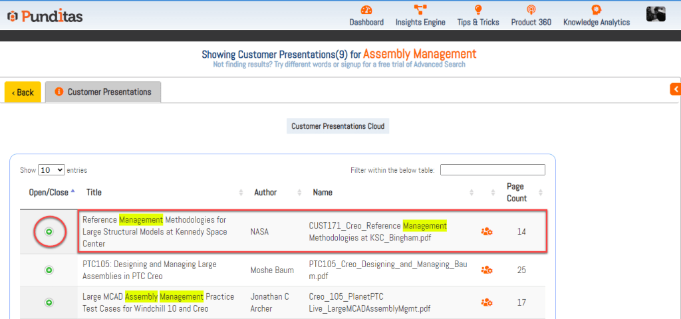Viewport: 681px width, 319px height.
Task: Click the Tips & Tricks lightbulb icon
Action: click(477, 10)
